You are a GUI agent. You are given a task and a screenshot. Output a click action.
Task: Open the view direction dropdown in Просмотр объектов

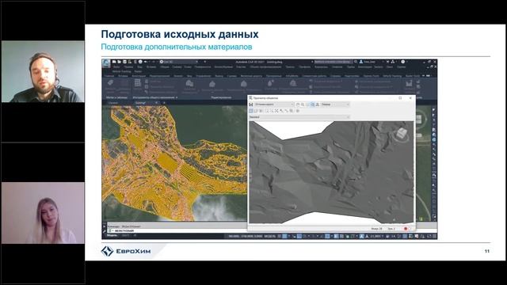pos(335,104)
